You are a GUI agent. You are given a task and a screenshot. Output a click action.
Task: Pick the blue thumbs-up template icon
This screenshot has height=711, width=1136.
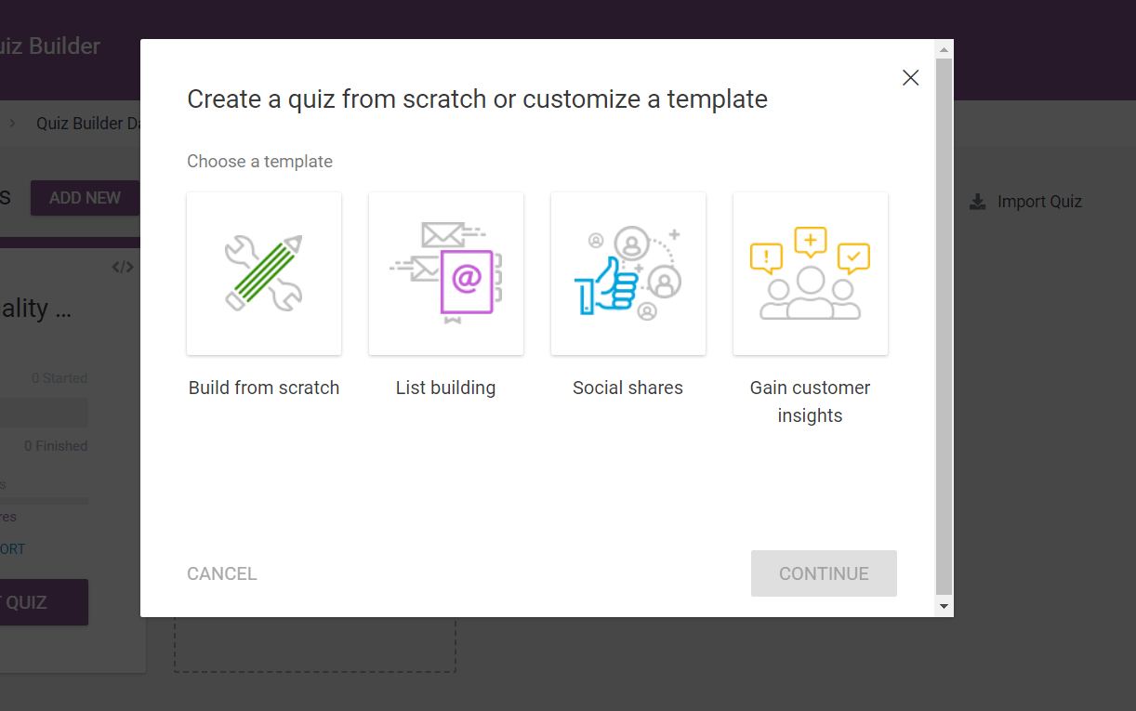tap(628, 273)
